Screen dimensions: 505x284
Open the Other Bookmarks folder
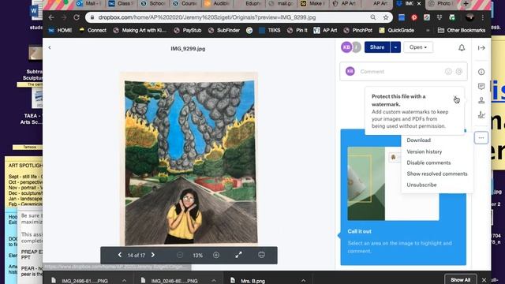point(462,30)
